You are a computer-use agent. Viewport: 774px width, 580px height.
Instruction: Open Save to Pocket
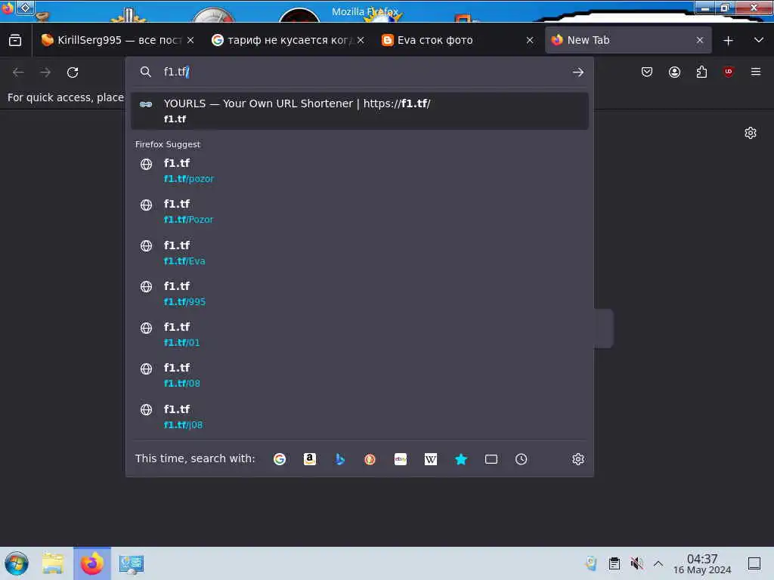647,72
